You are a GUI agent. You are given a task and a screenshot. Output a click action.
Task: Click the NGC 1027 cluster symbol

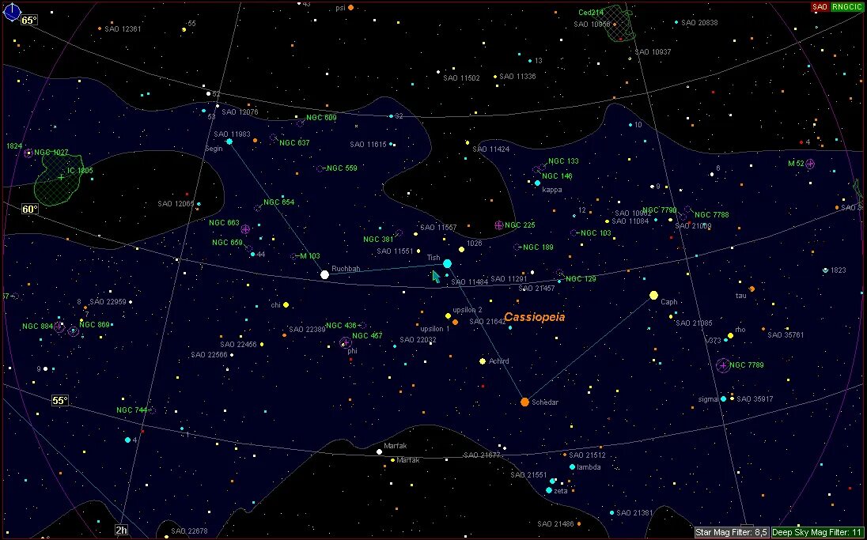[28, 153]
